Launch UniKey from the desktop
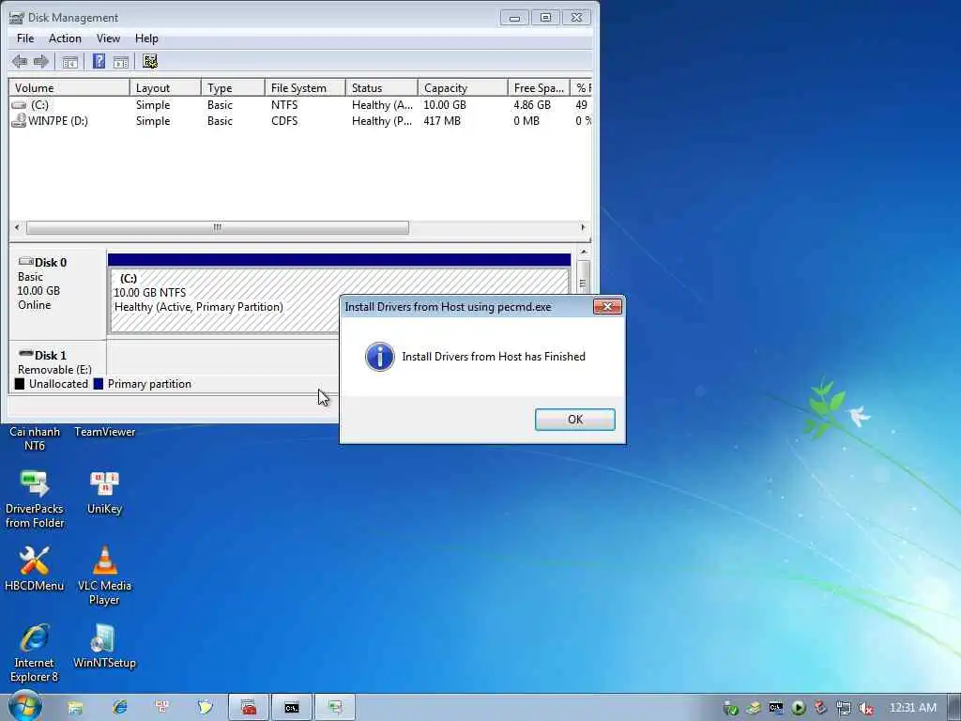Image resolution: width=961 pixels, height=721 pixels. click(105, 492)
